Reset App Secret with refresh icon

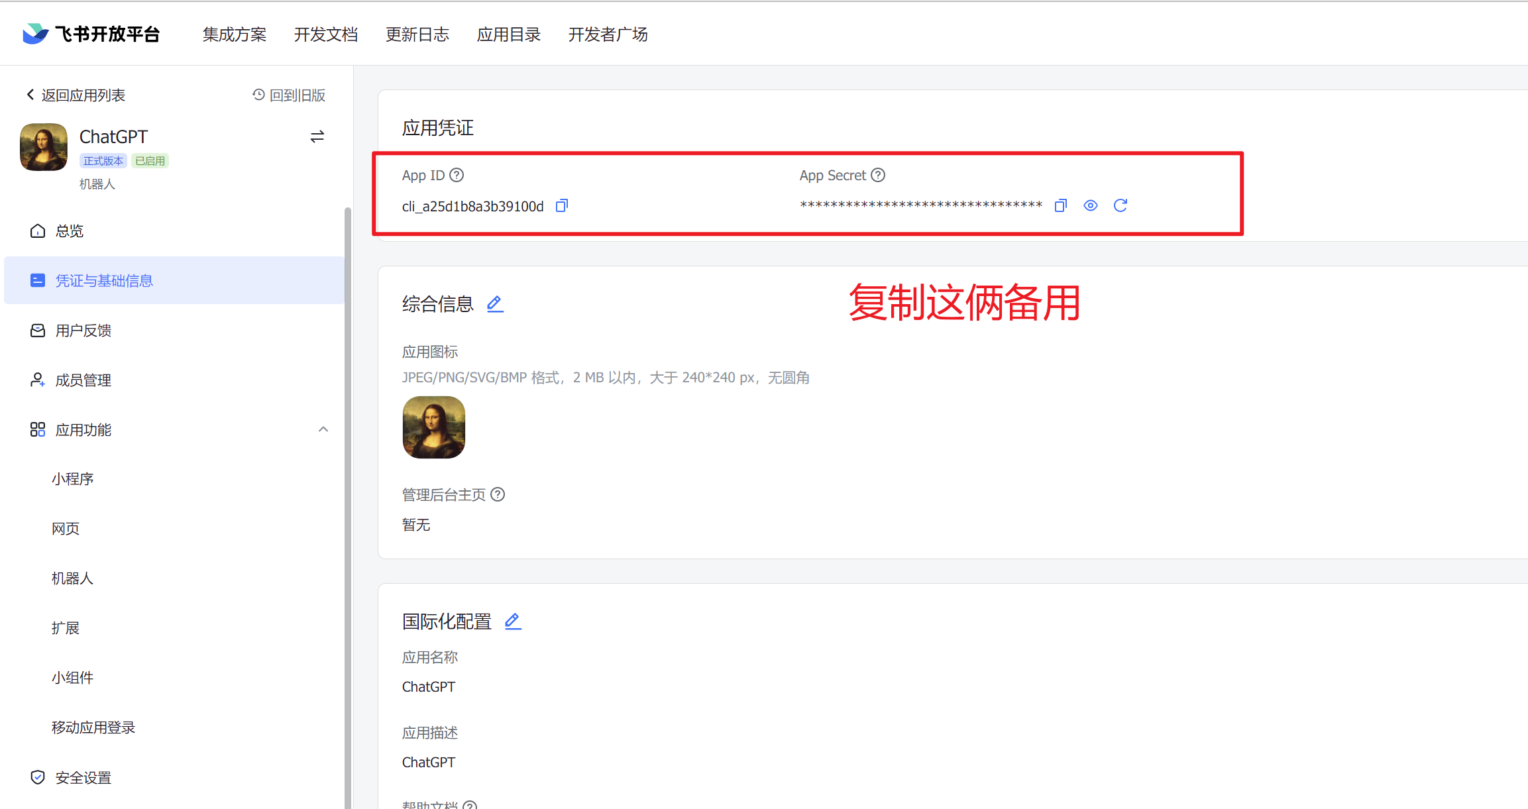click(x=1120, y=205)
